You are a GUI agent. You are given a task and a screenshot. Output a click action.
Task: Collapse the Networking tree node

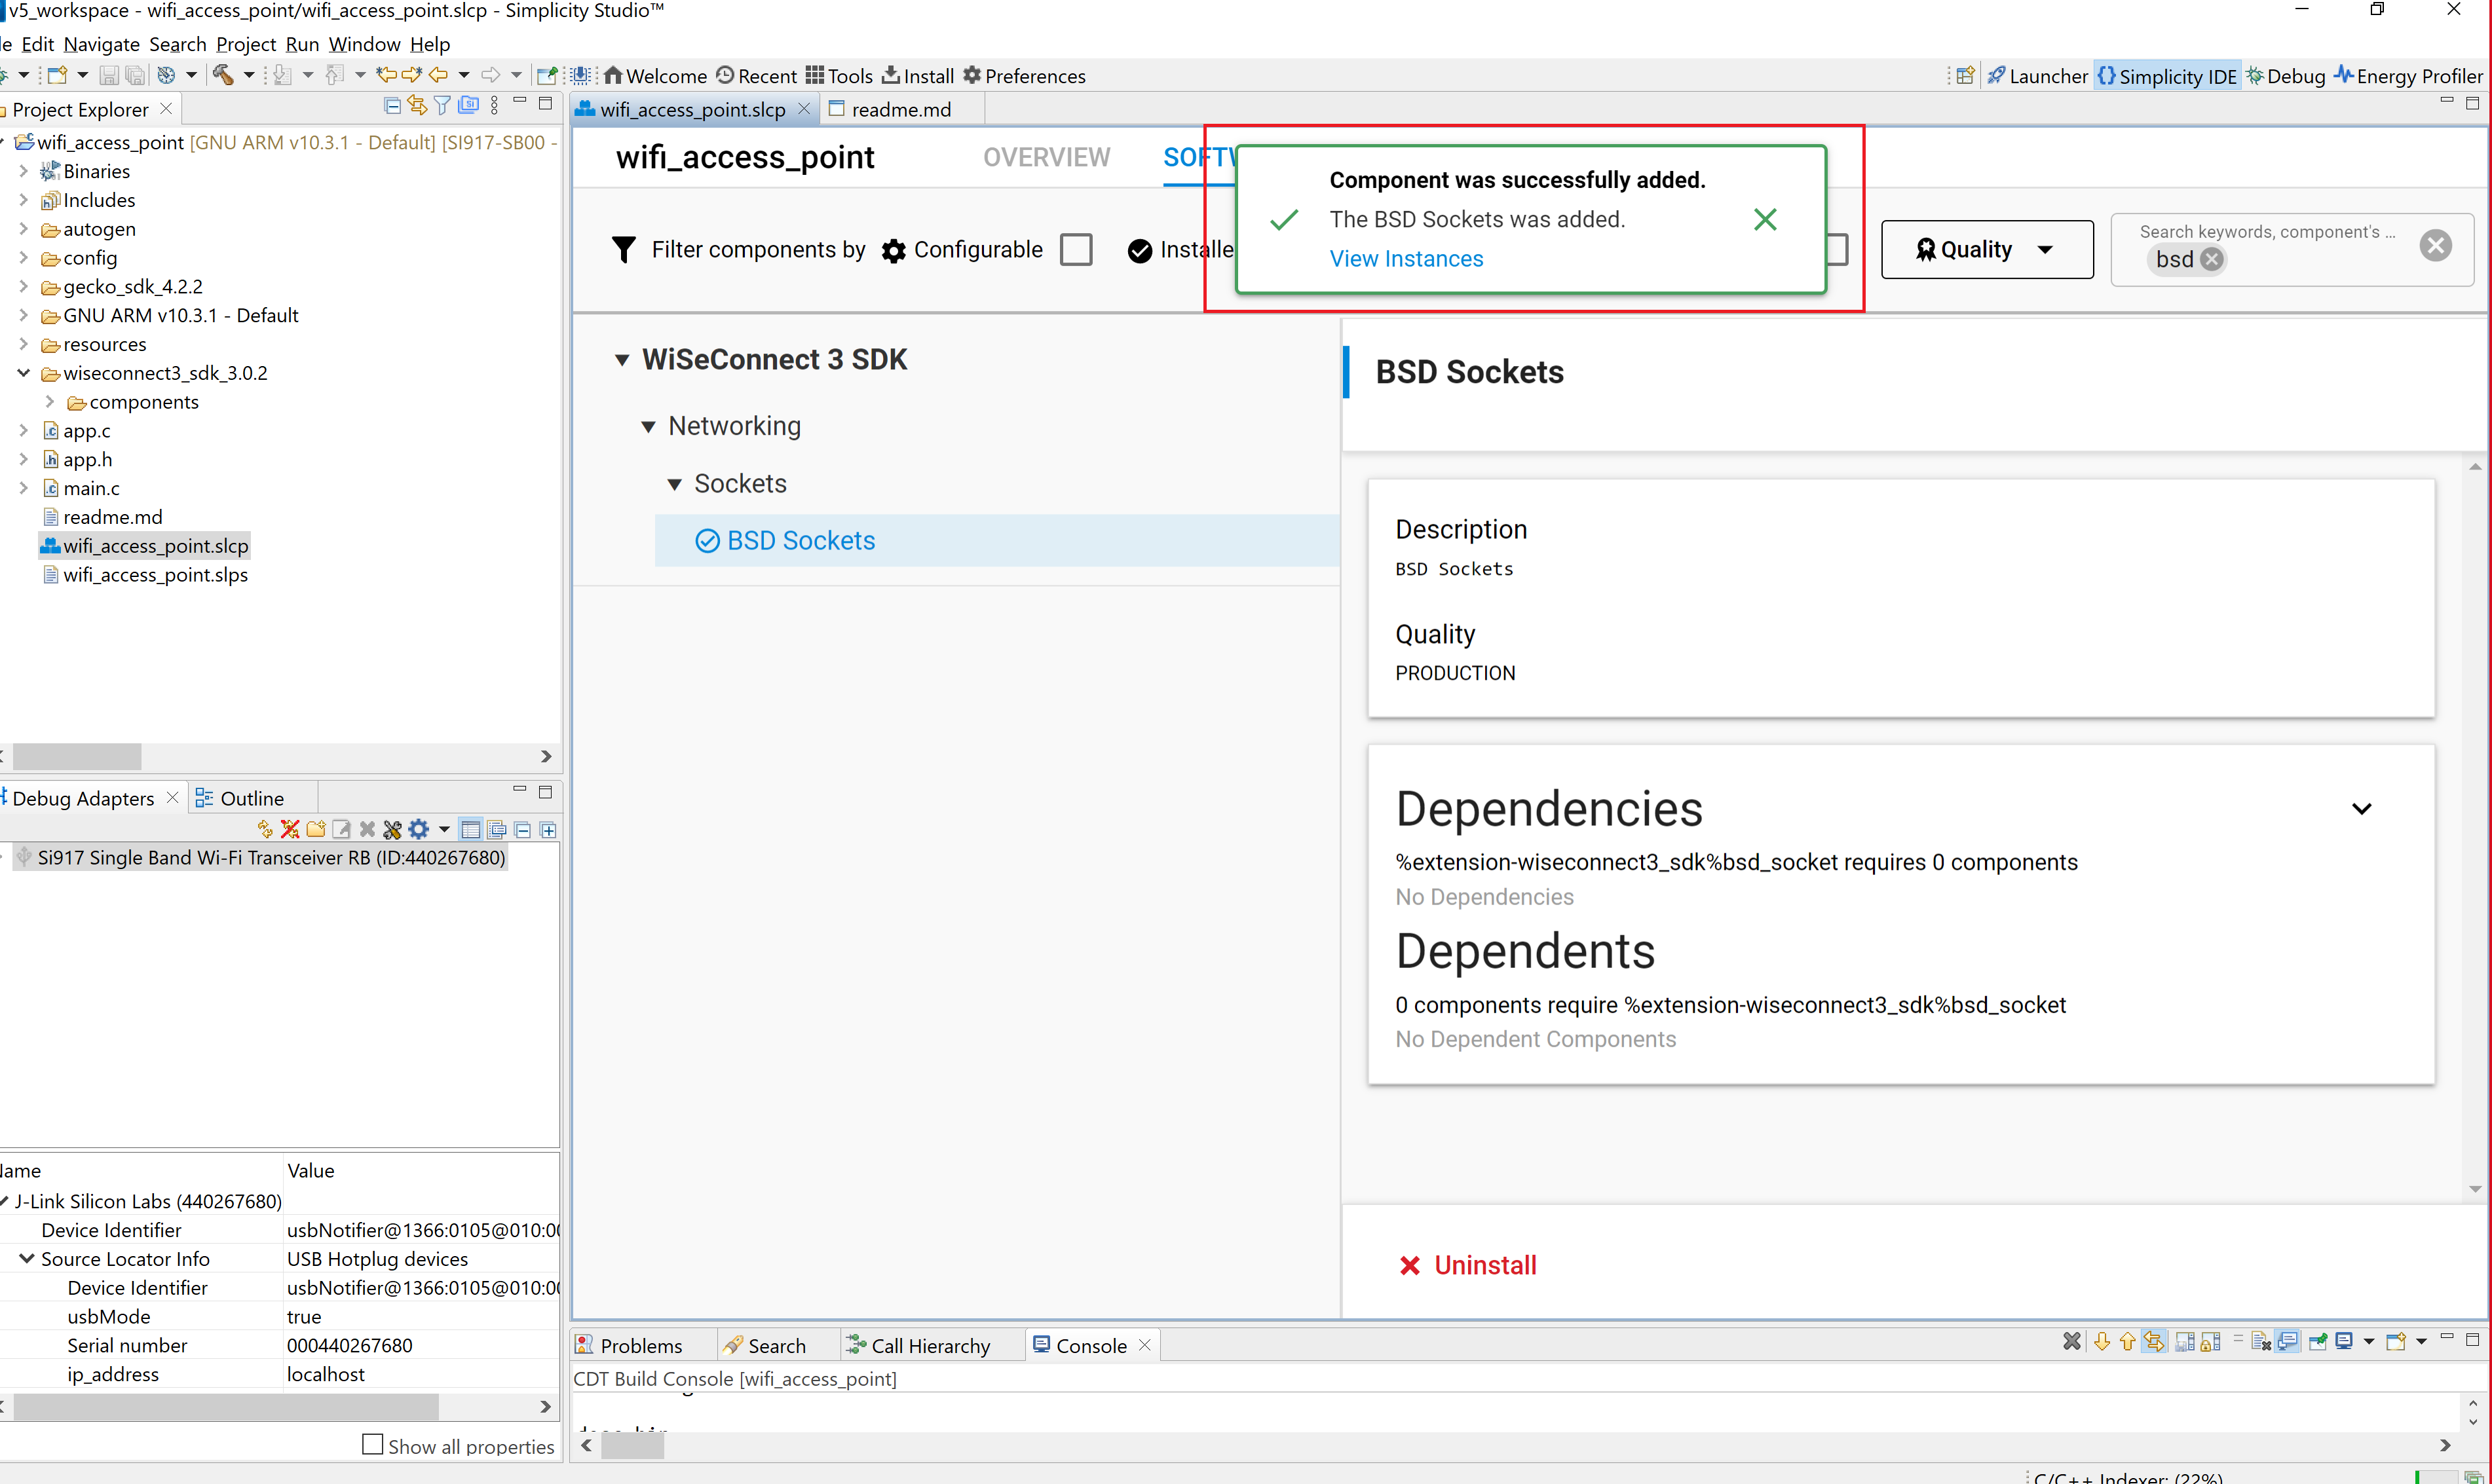[648, 427]
